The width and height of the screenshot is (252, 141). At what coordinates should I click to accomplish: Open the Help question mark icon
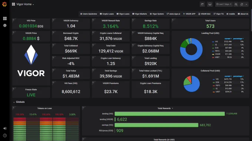tap(5, 135)
